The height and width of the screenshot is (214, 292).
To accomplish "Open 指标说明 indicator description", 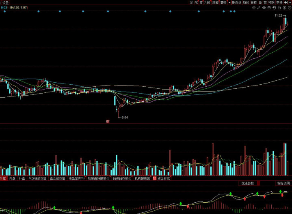I will coord(283,183).
